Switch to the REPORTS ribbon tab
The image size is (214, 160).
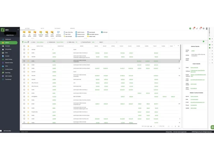click(x=72, y=29)
